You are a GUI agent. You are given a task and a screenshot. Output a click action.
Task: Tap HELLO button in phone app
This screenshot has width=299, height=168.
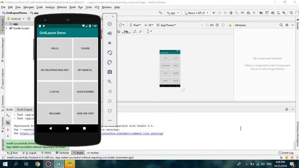pyautogui.click(x=55, y=48)
